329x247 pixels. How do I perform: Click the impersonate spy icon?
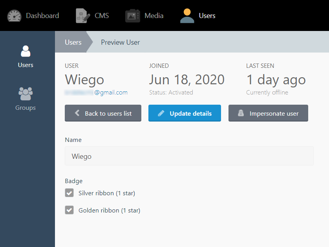[241, 113]
